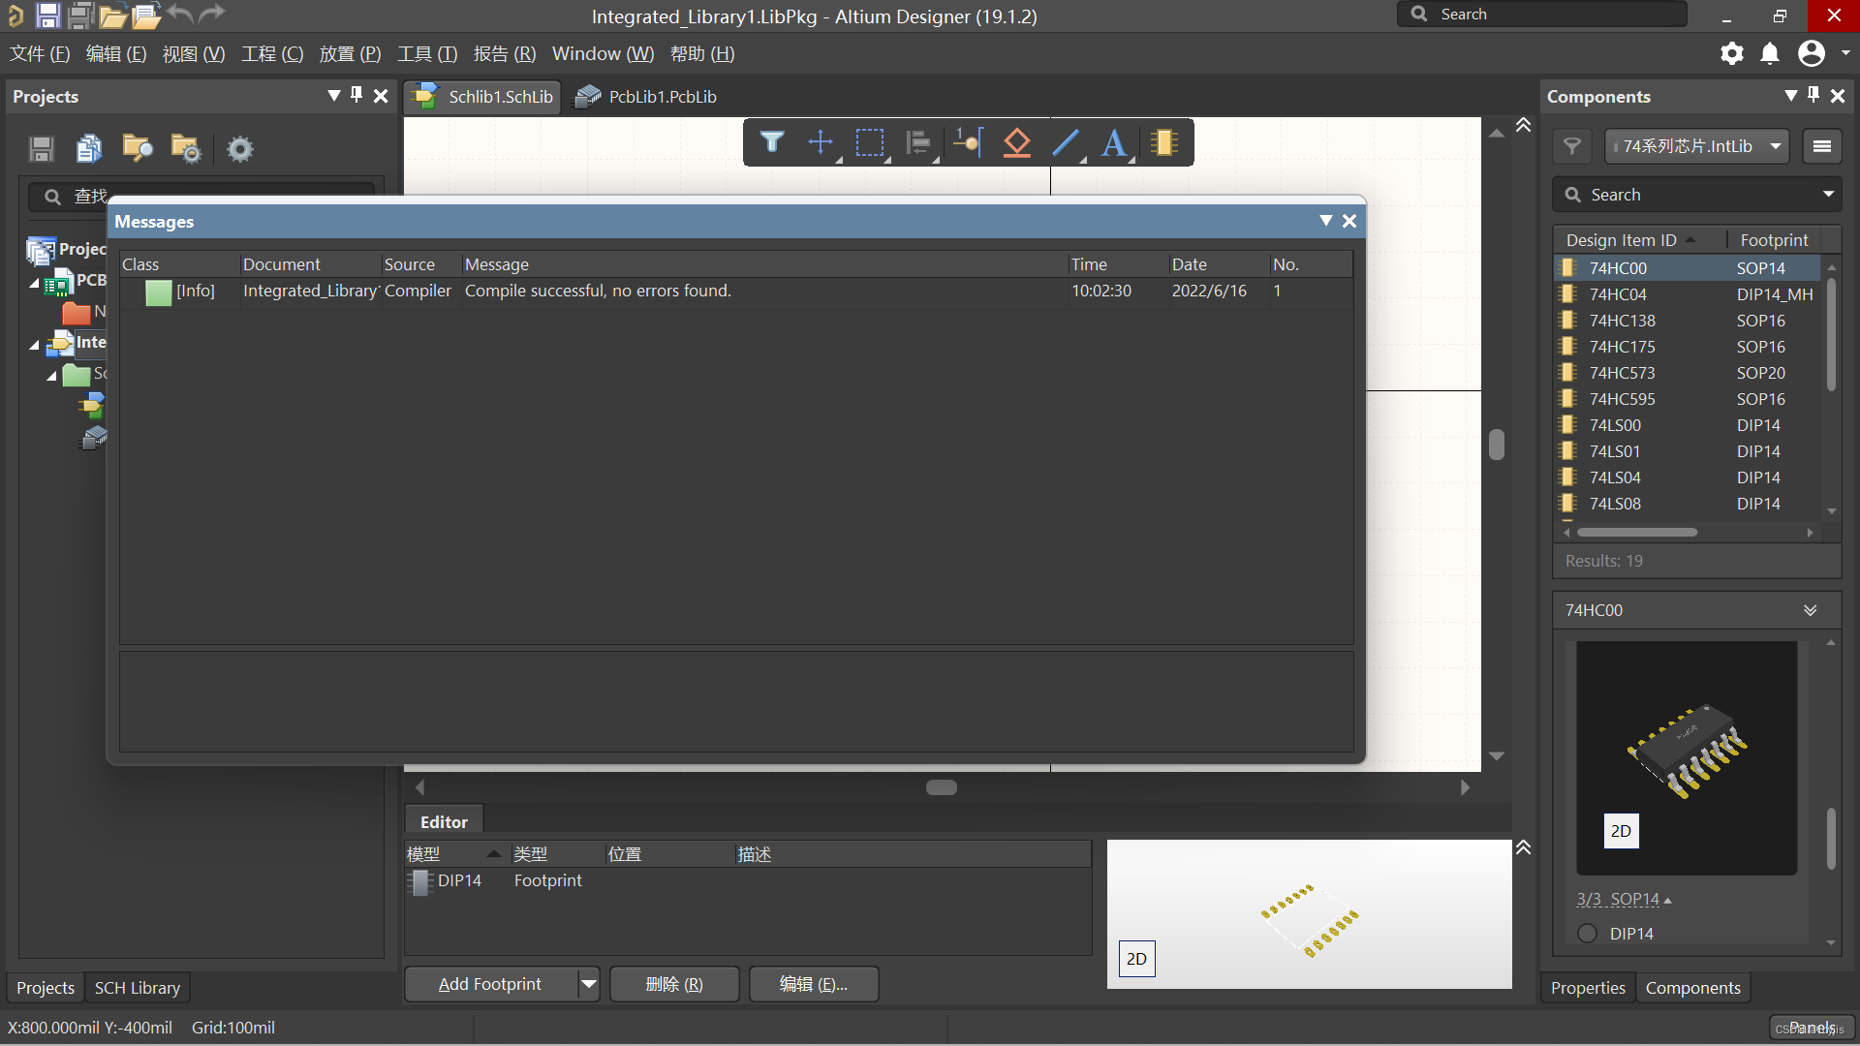Click the 删除 (R) button

(x=674, y=984)
